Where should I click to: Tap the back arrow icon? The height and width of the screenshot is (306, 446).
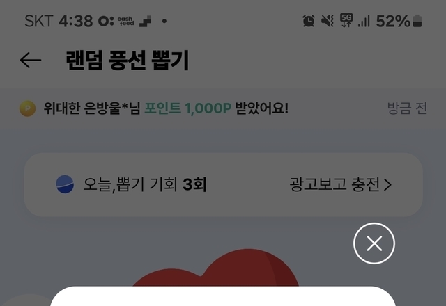pyautogui.click(x=31, y=60)
